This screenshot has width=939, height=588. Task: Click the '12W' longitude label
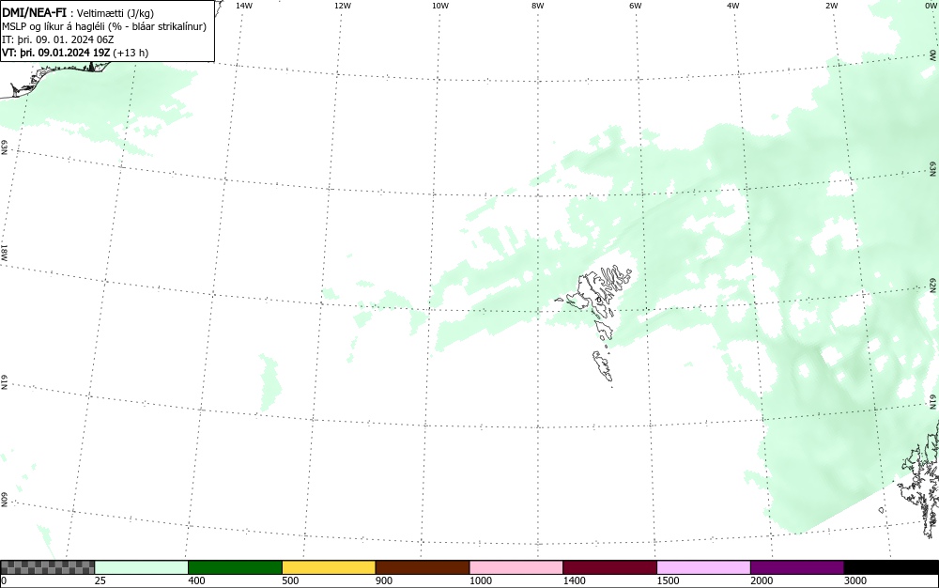click(x=343, y=6)
